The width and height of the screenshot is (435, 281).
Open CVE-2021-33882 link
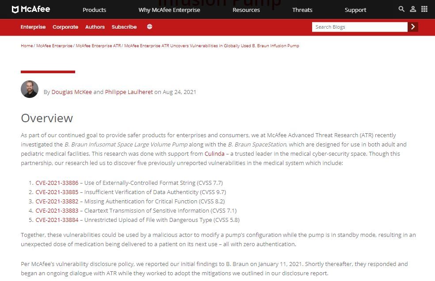coord(57,201)
